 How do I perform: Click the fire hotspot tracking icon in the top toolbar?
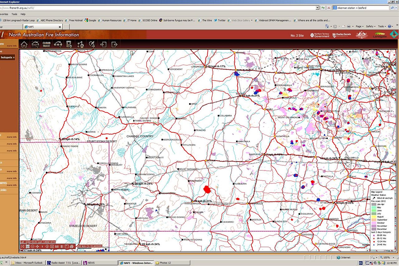pyautogui.click(x=81, y=44)
